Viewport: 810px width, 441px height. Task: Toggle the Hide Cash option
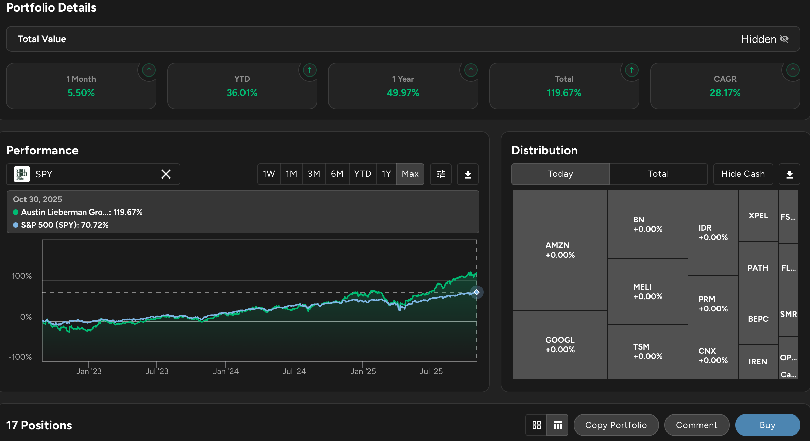pos(743,174)
